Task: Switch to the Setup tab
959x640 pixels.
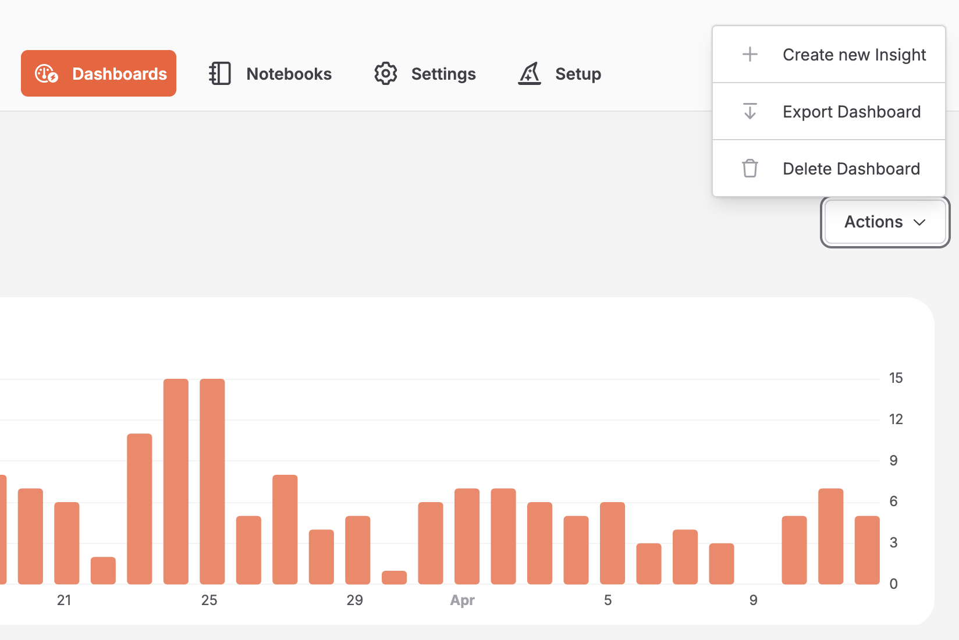Action: tap(578, 73)
